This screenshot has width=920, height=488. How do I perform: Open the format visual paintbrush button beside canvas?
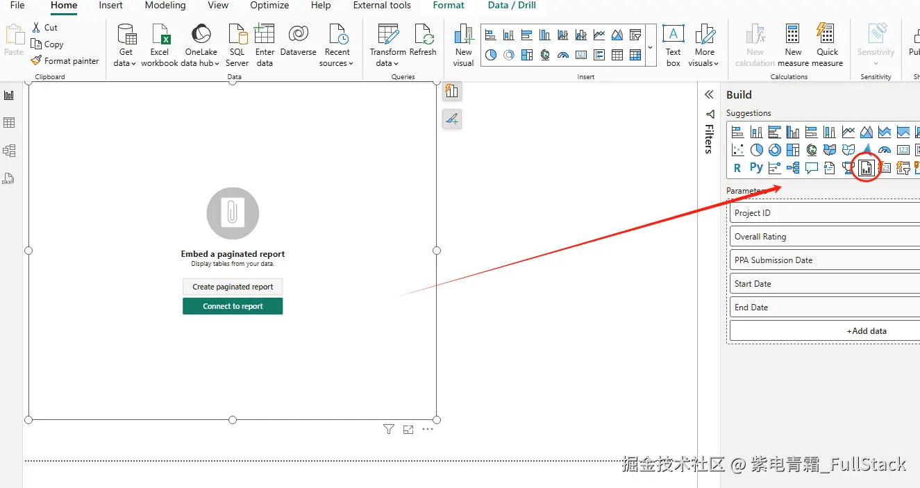tap(452, 119)
